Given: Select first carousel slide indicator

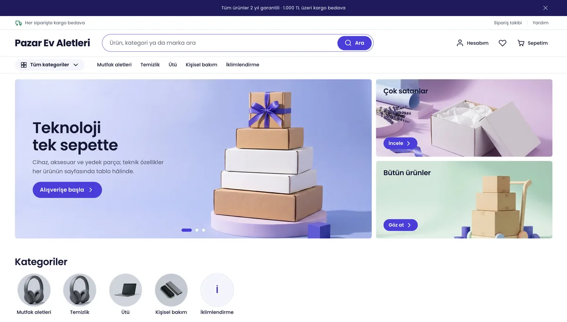Looking at the screenshot, I should coord(187,230).
